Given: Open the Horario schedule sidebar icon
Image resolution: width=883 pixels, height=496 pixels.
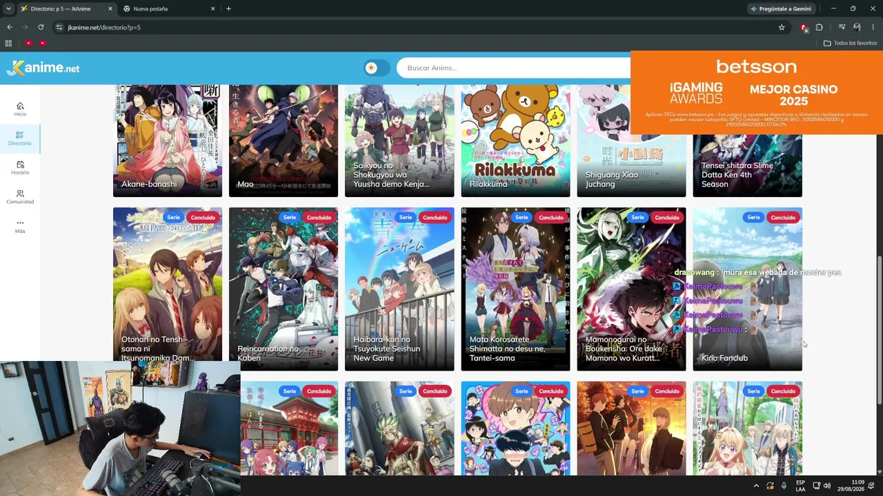Looking at the screenshot, I should (20, 168).
